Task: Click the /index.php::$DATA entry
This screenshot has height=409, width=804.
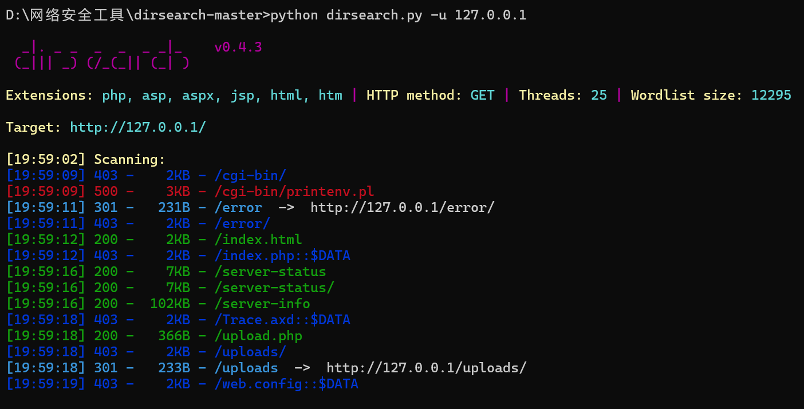Action: (282, 255)
